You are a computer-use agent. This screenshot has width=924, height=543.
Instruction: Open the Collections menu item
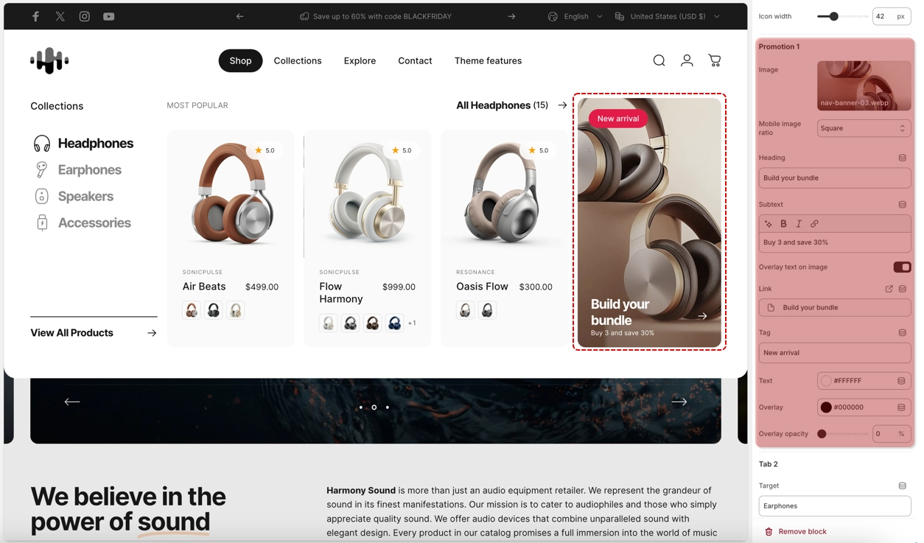click(x=298, y=60)
